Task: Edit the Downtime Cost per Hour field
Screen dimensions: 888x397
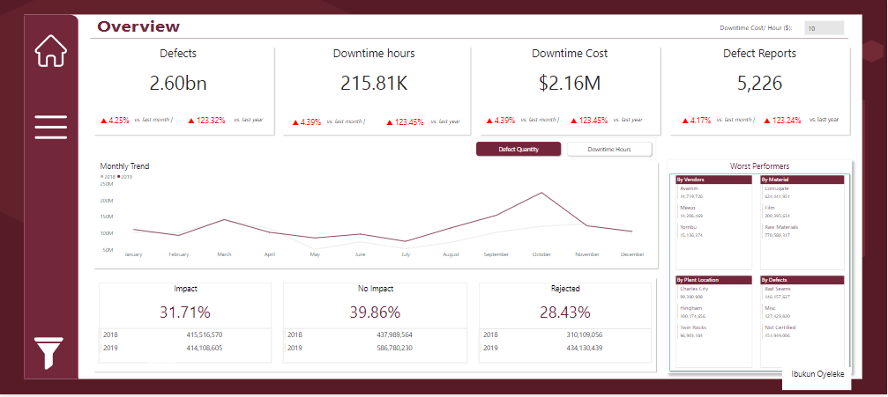Action: point(824,28)
